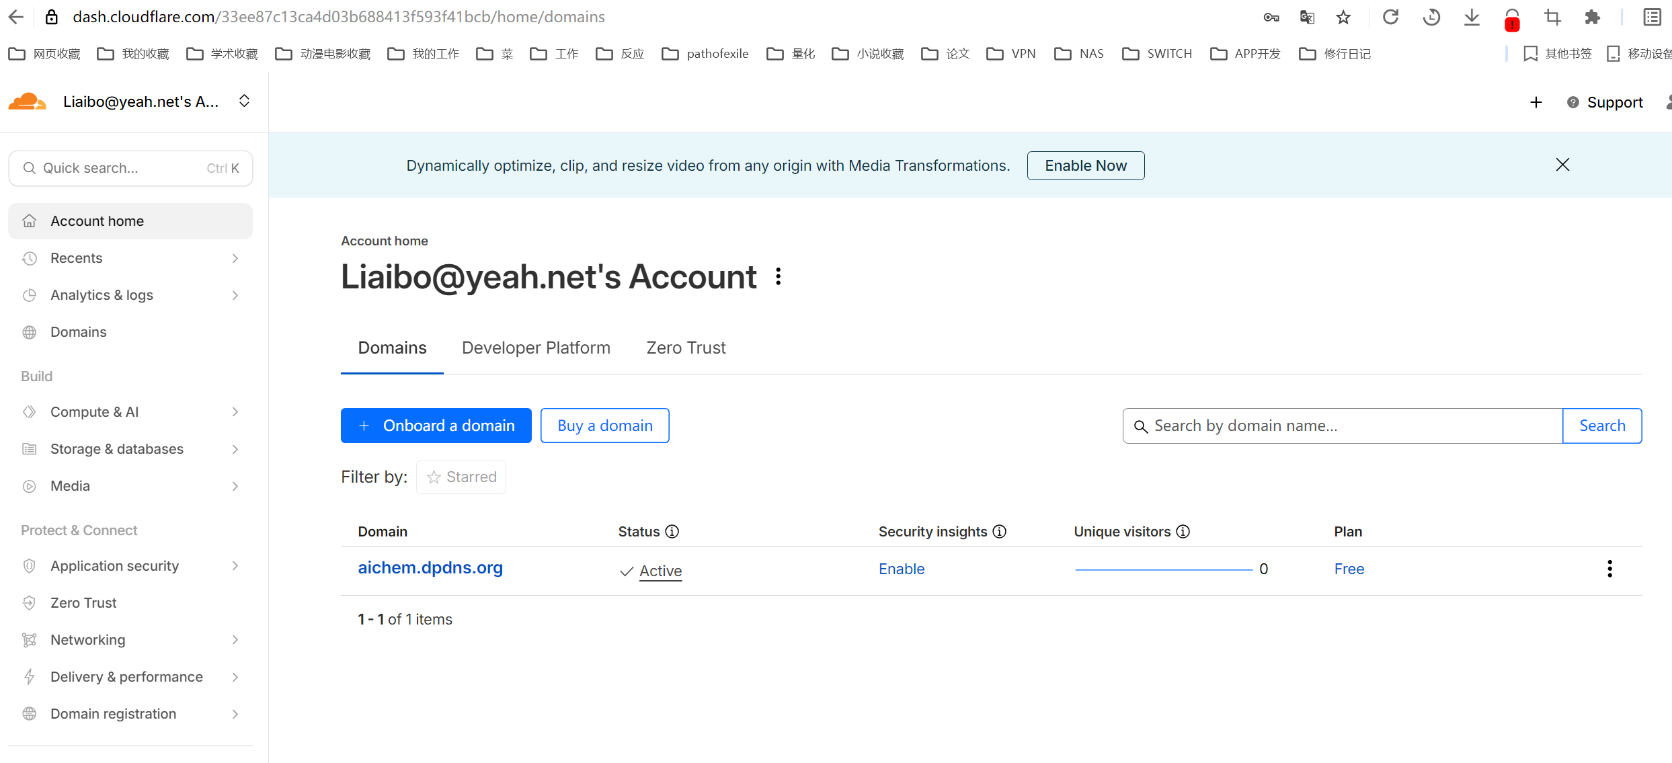Viewport: 1672px width, 763px height.
Task: Open the downloads icon
Action: (1472, 17)
